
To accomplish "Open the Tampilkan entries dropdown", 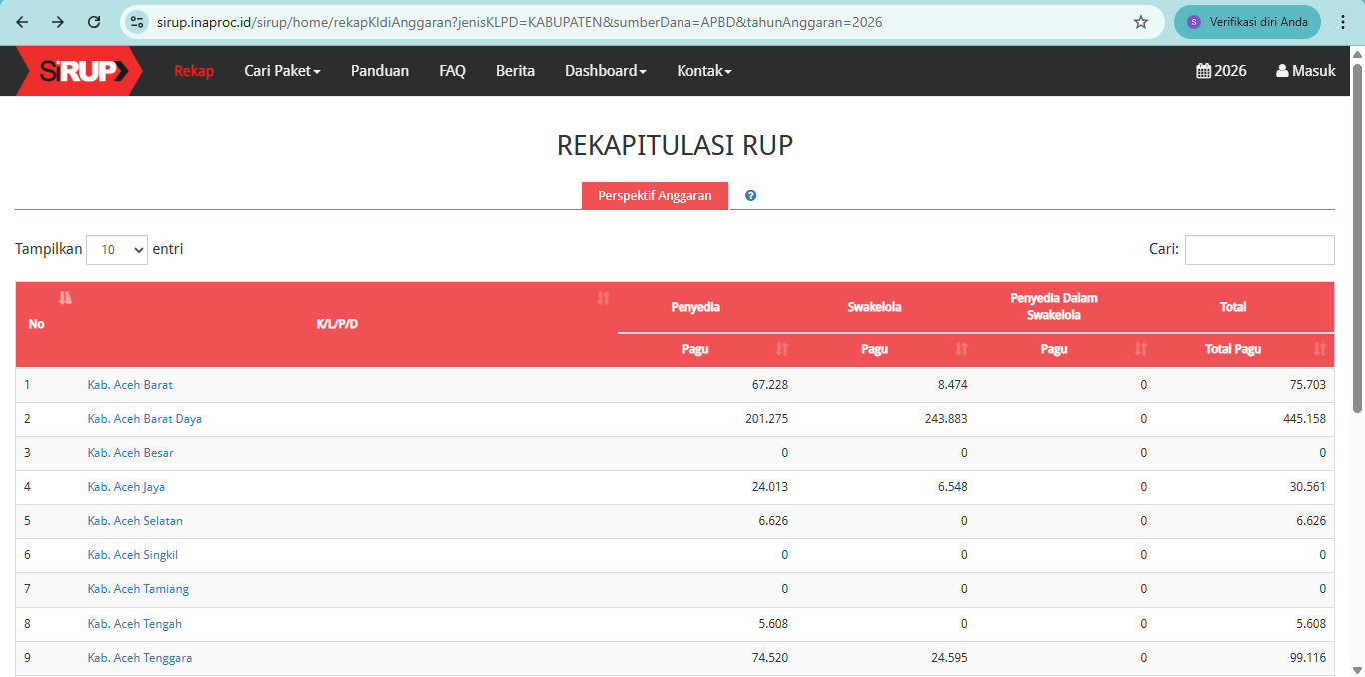I will tap(117, 250).
